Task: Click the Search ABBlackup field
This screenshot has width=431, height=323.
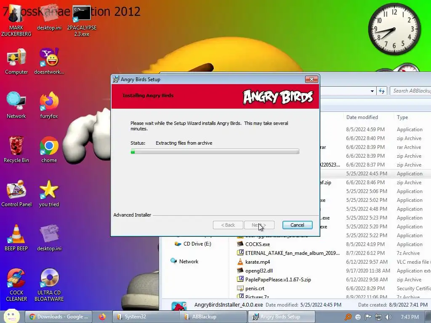Action: tap(410, 91)
